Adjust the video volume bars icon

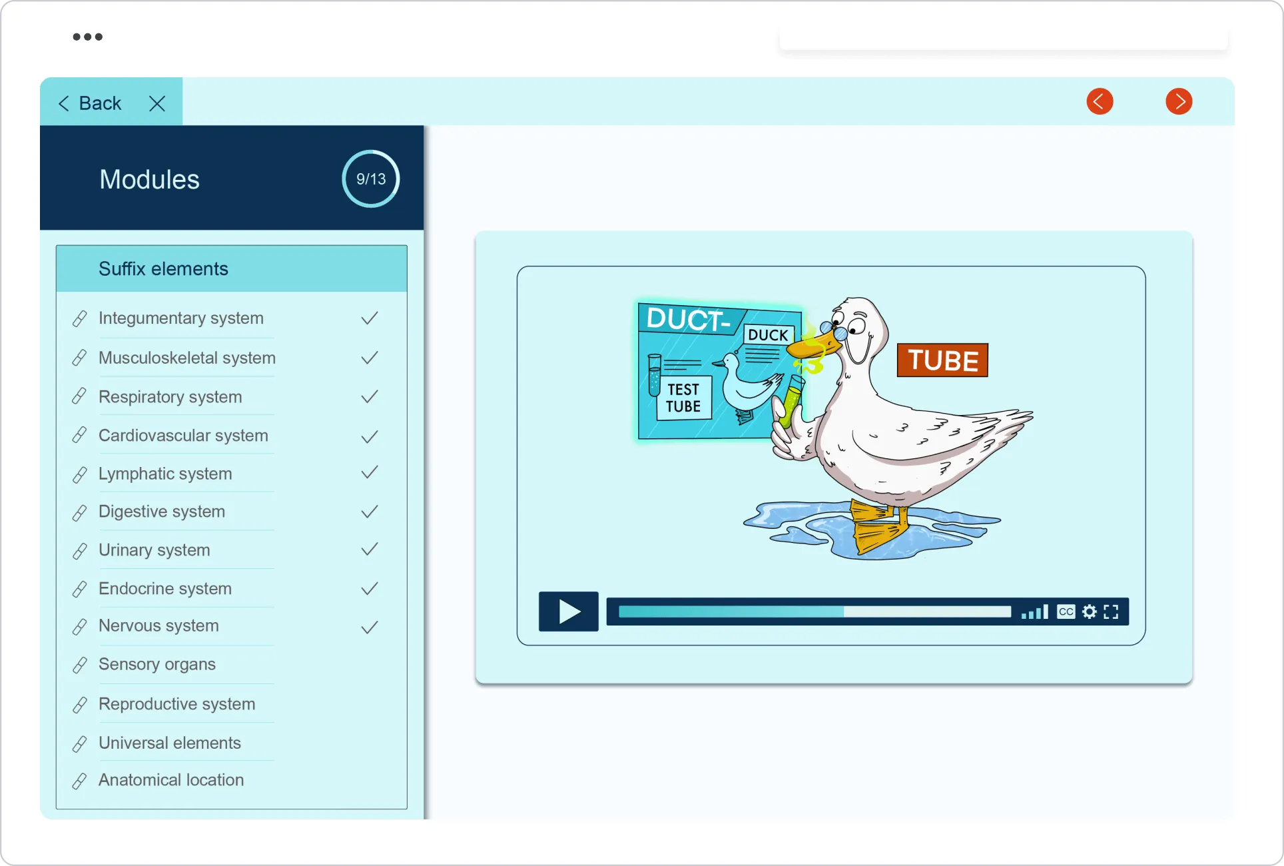pyautogui.click(x=1034, y=612)
